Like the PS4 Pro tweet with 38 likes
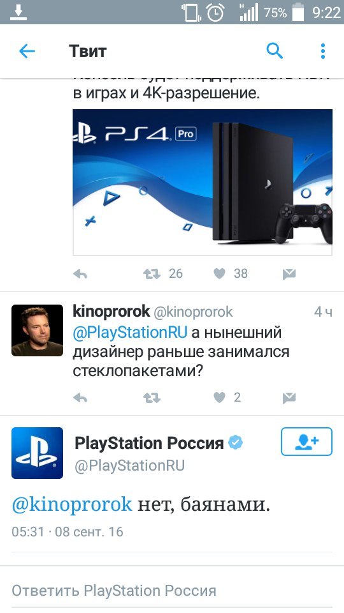The width and height of the screenshot is (344, 613). click(x=220, y=274)
